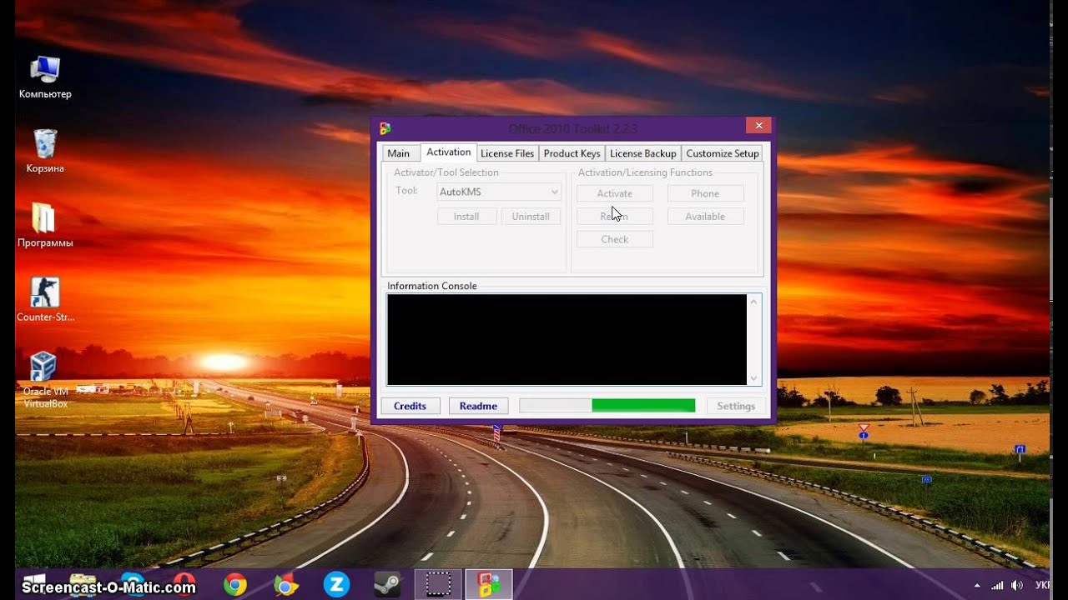Open the Readme button

point(478,406)
